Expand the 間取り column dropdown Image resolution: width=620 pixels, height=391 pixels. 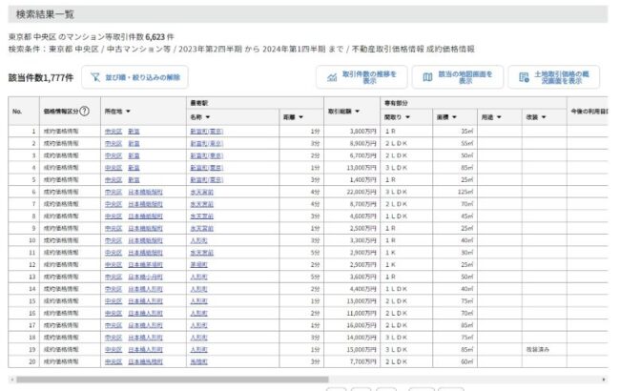click(407, 117)
